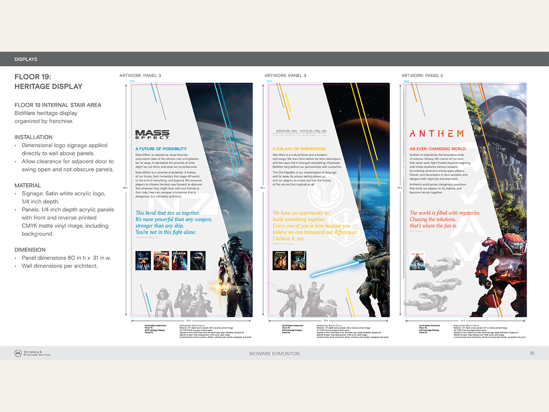Select the third Mass Effect game cover
Image resolution: width=549 pixels, height=412 pixels.
coord(180,261)
